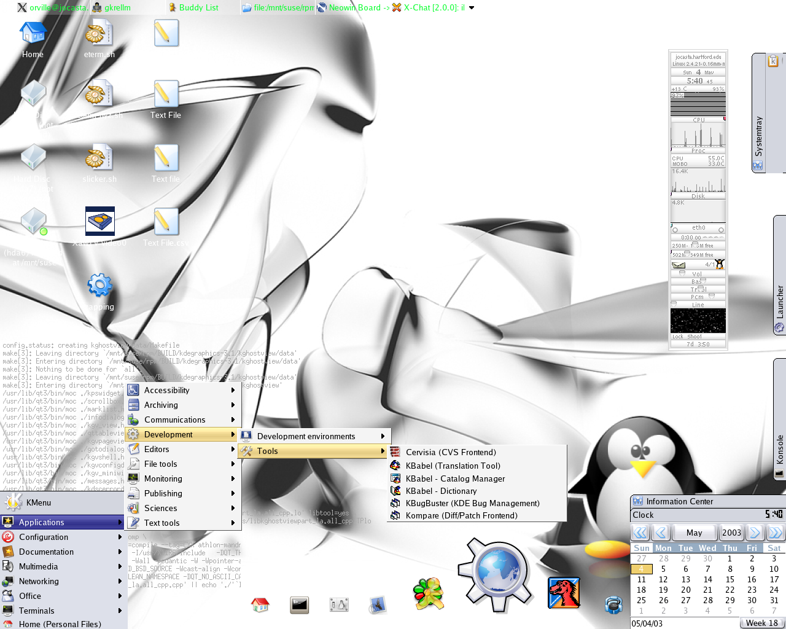The height and width of the screenshot is (629, 786).
Task: Open the blue disk device desktop icon
Action: [x=100, y=221]
